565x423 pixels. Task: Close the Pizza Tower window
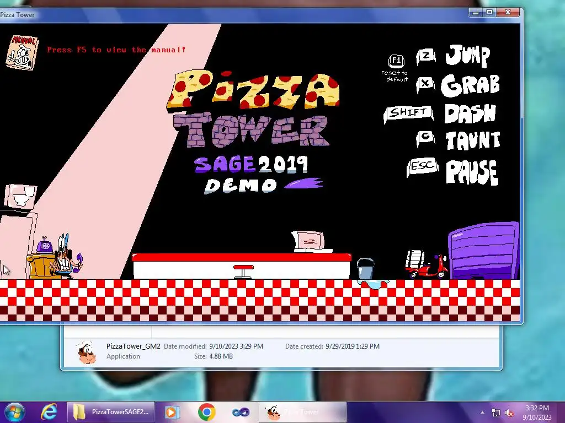(508, 13)
